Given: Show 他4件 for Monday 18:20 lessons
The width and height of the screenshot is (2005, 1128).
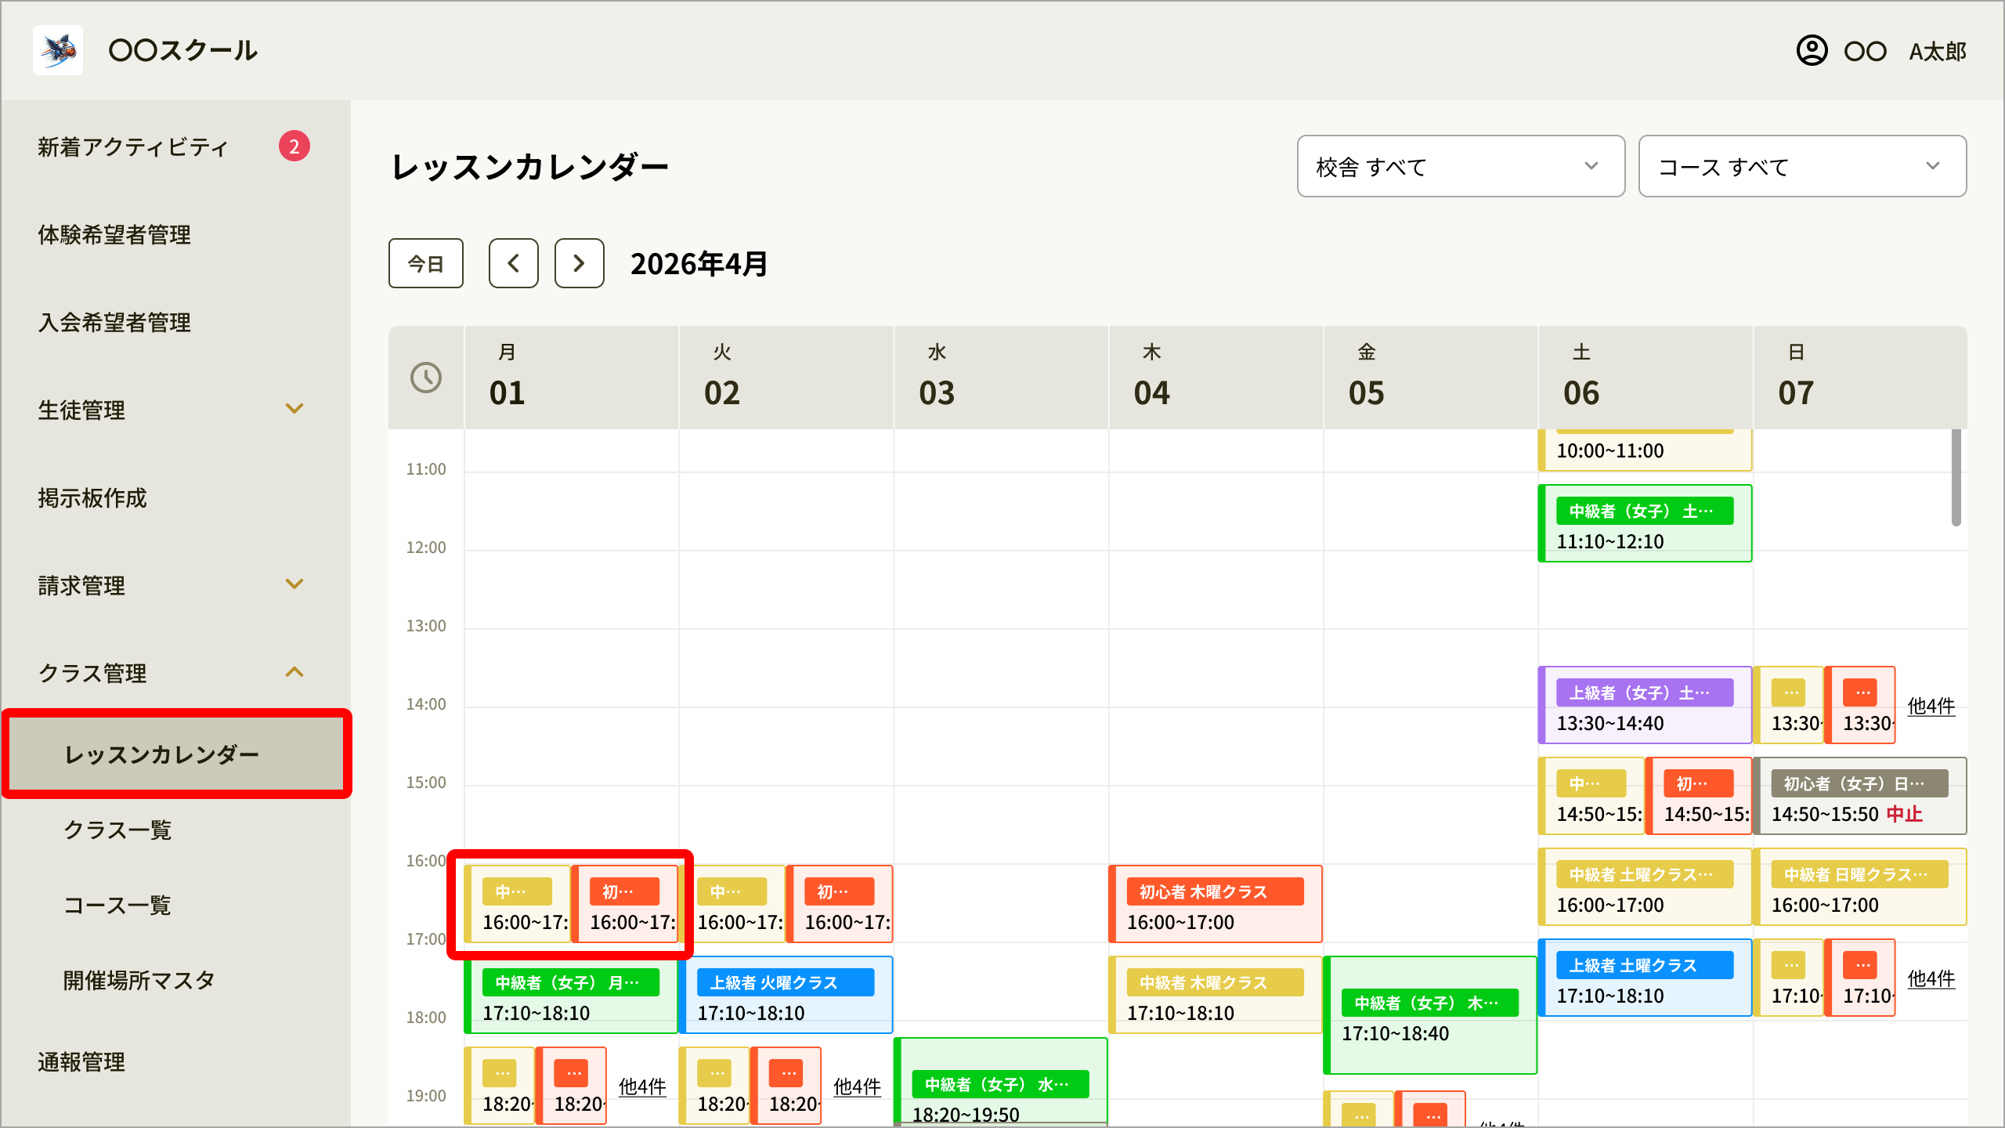Looking at the screenshot, I should (642, 1087).
